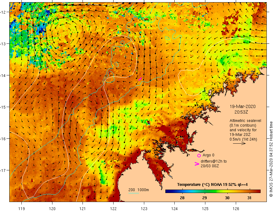Image resolution: width=273 pixels, height=211 pixels.
Task: Click the latitude axis label '-14'
Action: click(x=3, y=75)
